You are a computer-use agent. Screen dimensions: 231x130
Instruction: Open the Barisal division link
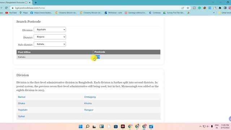[22, 97]
